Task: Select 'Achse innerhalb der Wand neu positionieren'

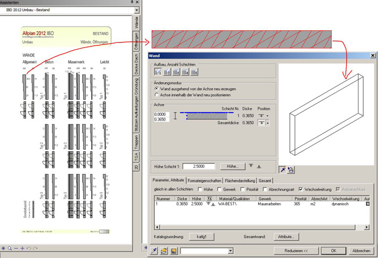Action: coord(156,94)
